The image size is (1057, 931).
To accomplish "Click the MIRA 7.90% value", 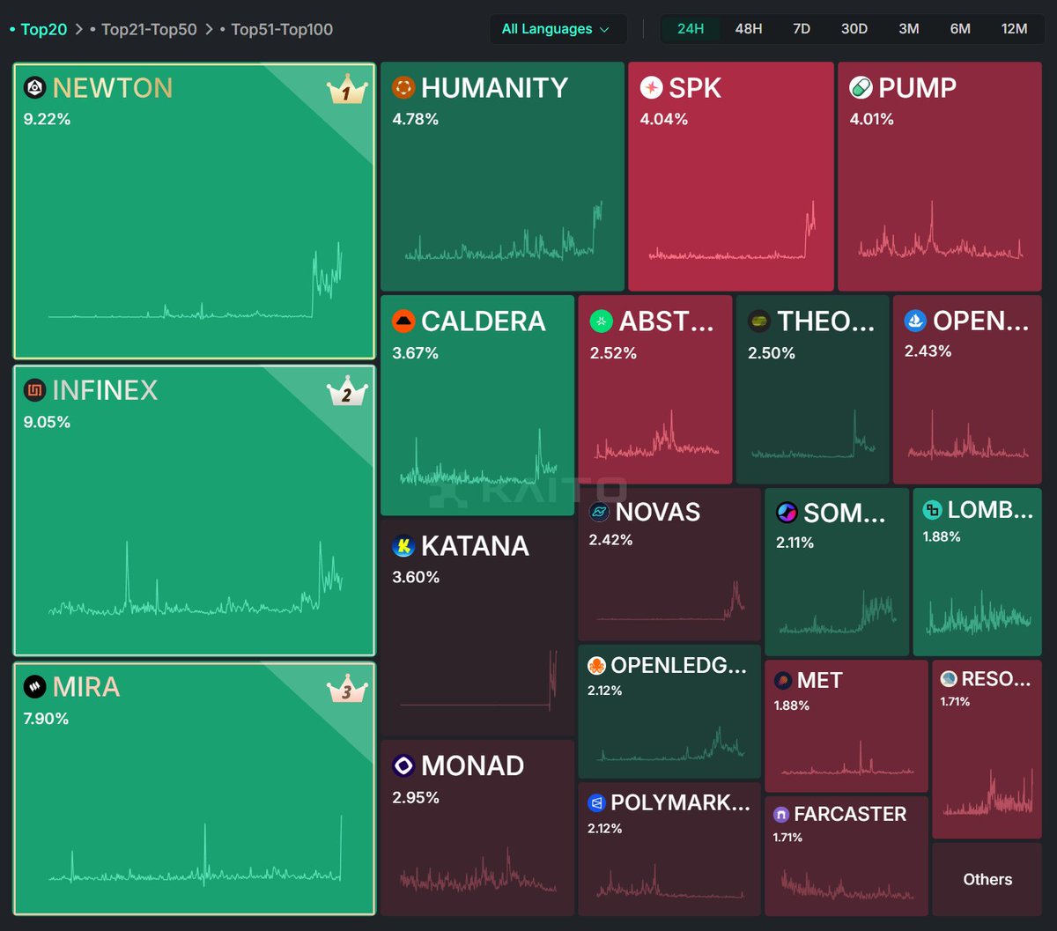I will pyautogui.click(x=46, y=719).
